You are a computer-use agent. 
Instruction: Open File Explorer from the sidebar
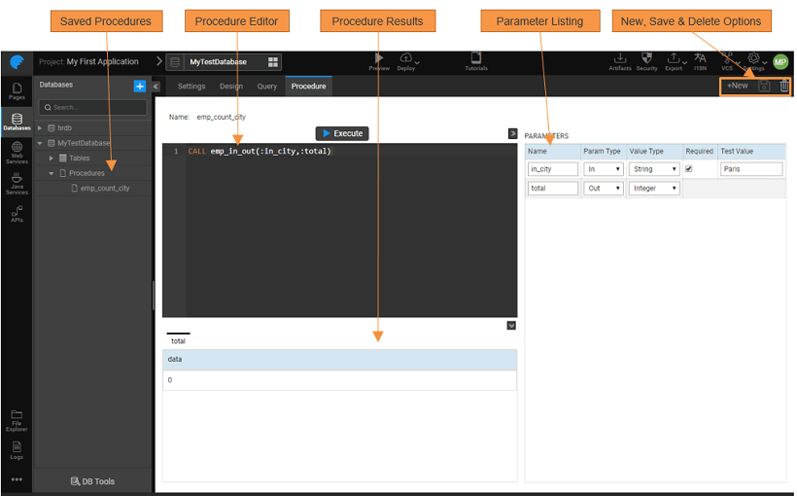point(17,419)
